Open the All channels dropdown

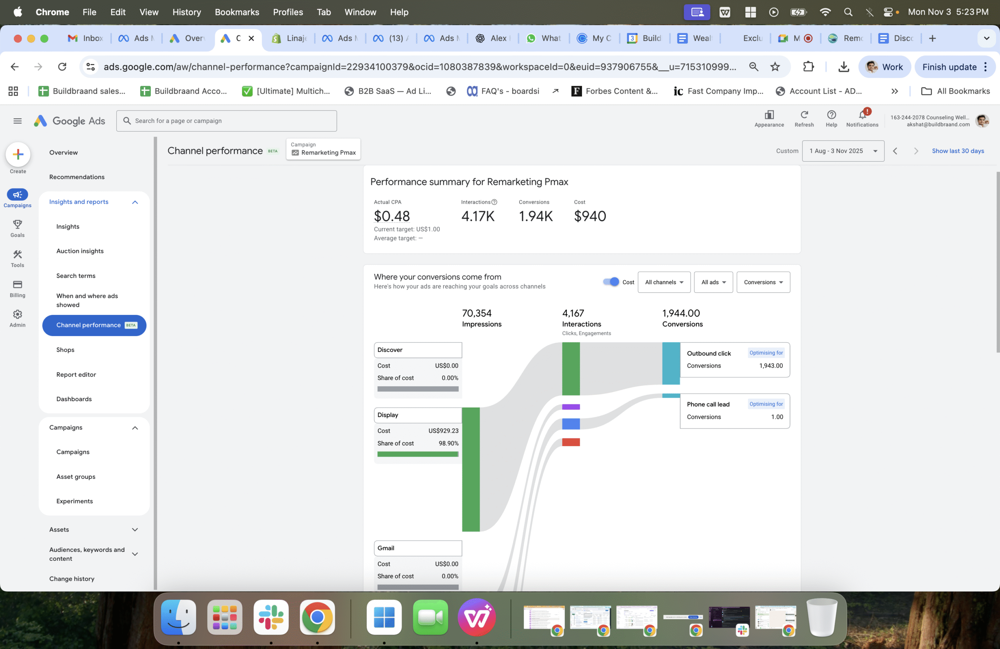tap(664, 282)
